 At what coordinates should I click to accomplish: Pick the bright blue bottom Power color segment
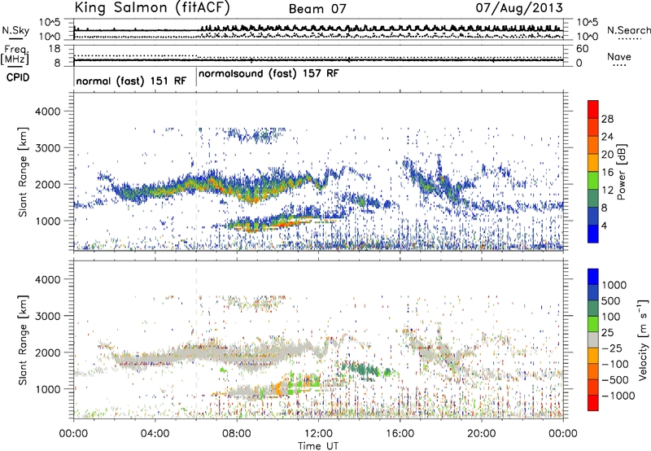593,234
